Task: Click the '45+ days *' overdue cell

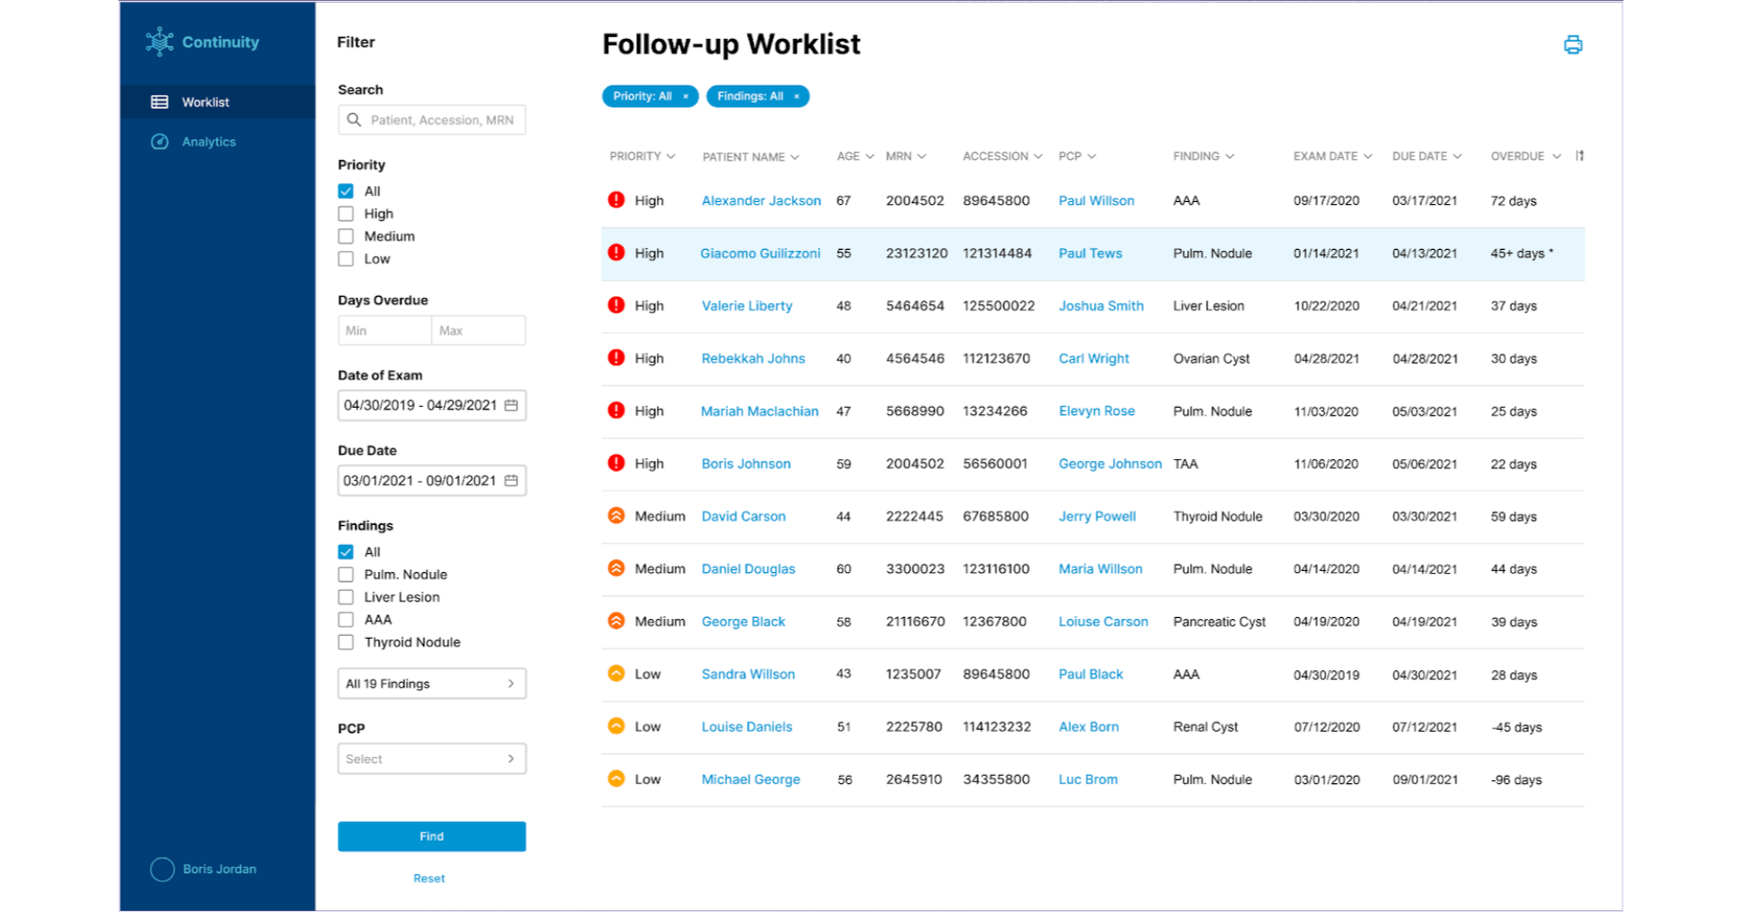Action: click(1522, 253)
